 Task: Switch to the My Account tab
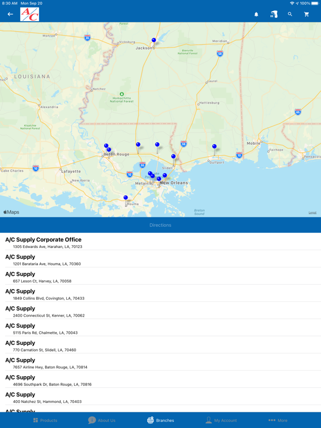point(221,420)
